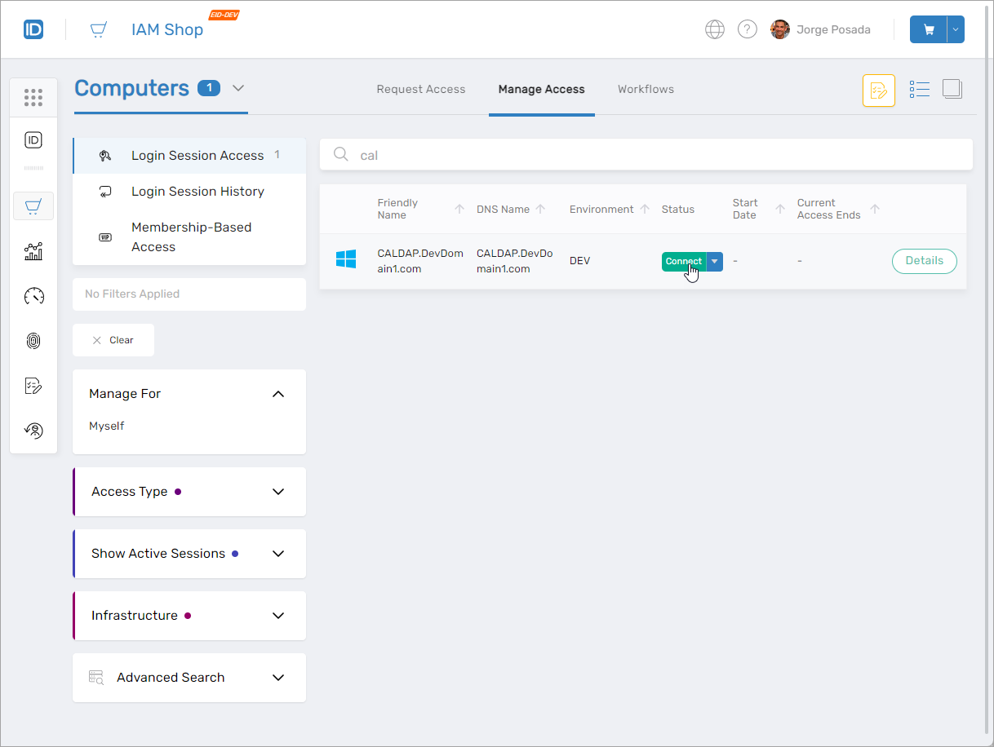Click the fingerprint sidebar icon
Viewport: 994px width, 747px height.
point(33,341)
